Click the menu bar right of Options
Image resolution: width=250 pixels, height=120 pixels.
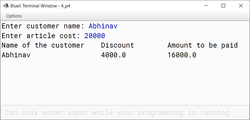(136, 16)
